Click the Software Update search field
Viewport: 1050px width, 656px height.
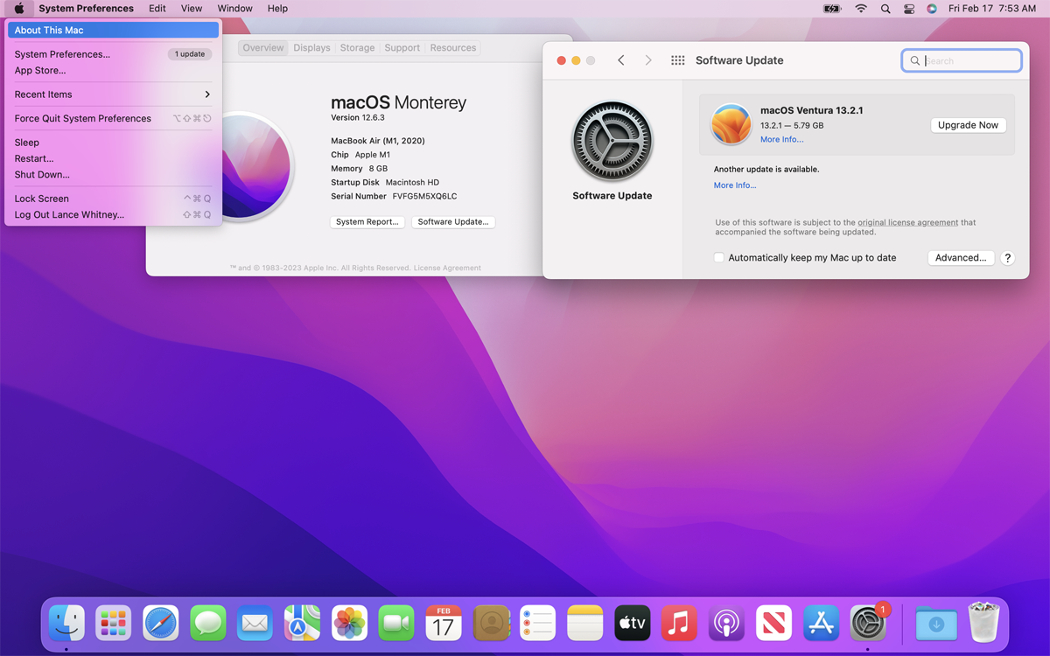(x=962, y=60)
